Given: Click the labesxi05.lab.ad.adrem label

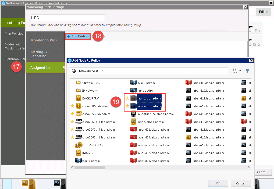Looking at the screenshot, I should tap(153, 145).
